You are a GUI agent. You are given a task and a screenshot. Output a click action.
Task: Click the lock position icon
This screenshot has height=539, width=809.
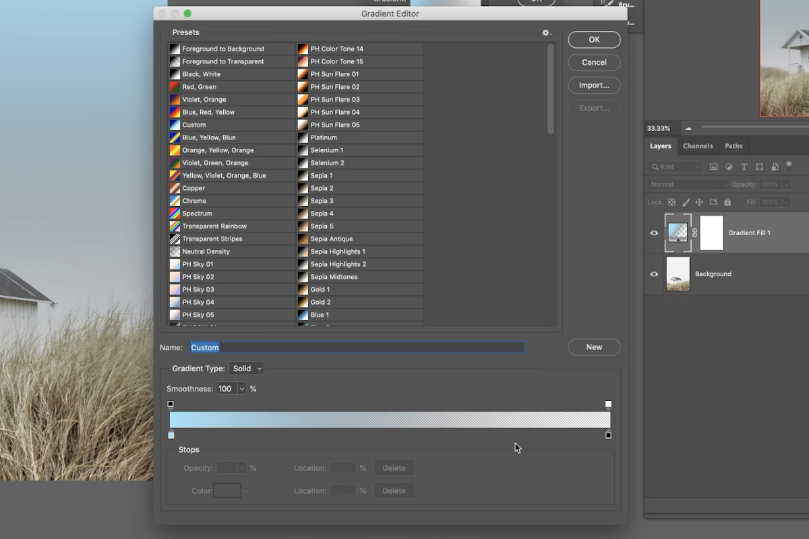tap(699, 202)
